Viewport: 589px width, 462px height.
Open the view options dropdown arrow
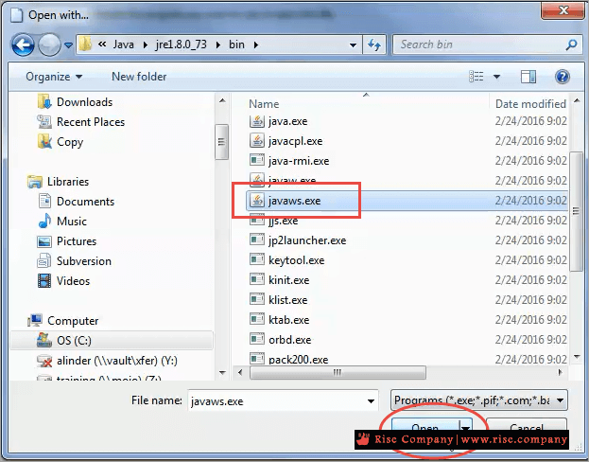click(x=496, y=77)
